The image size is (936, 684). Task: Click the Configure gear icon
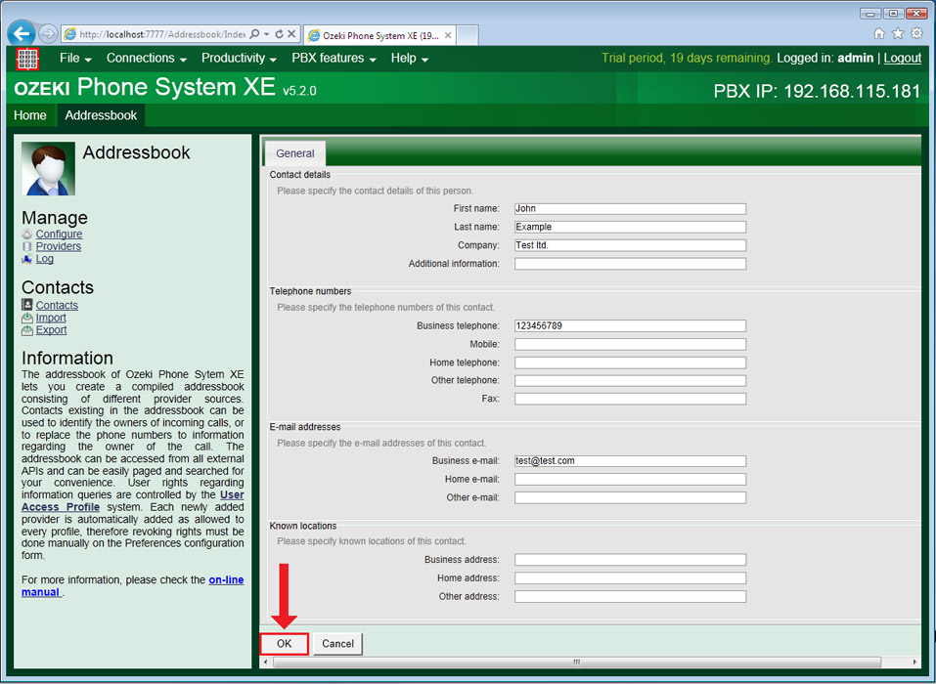coord(26,235)
